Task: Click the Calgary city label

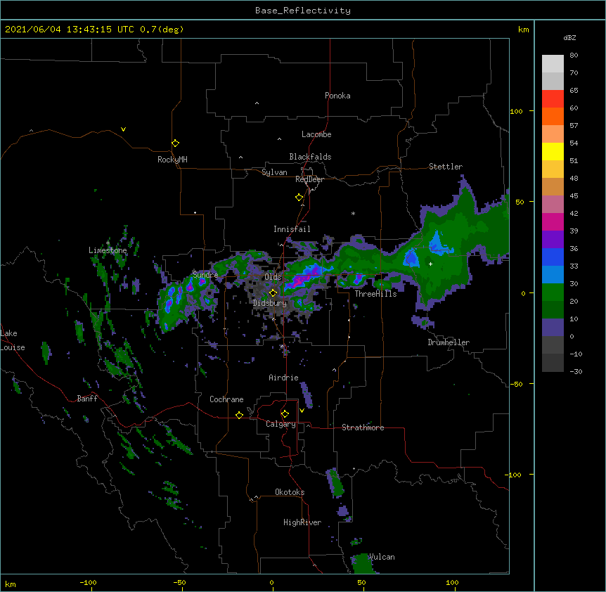Action: (281, 424)
